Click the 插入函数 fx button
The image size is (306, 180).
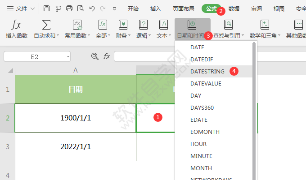17,29
